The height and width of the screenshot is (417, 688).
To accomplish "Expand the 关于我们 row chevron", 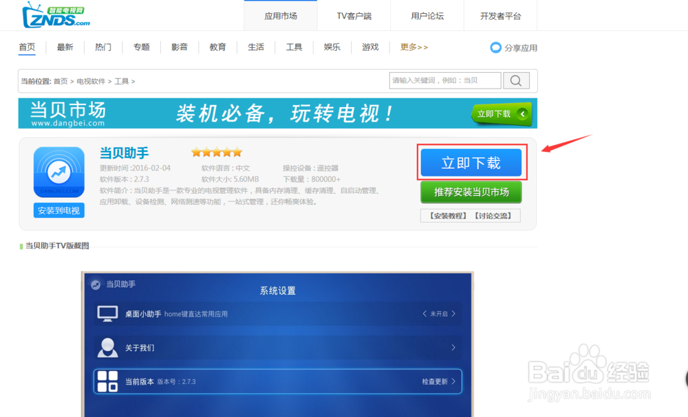I will 453,348.
